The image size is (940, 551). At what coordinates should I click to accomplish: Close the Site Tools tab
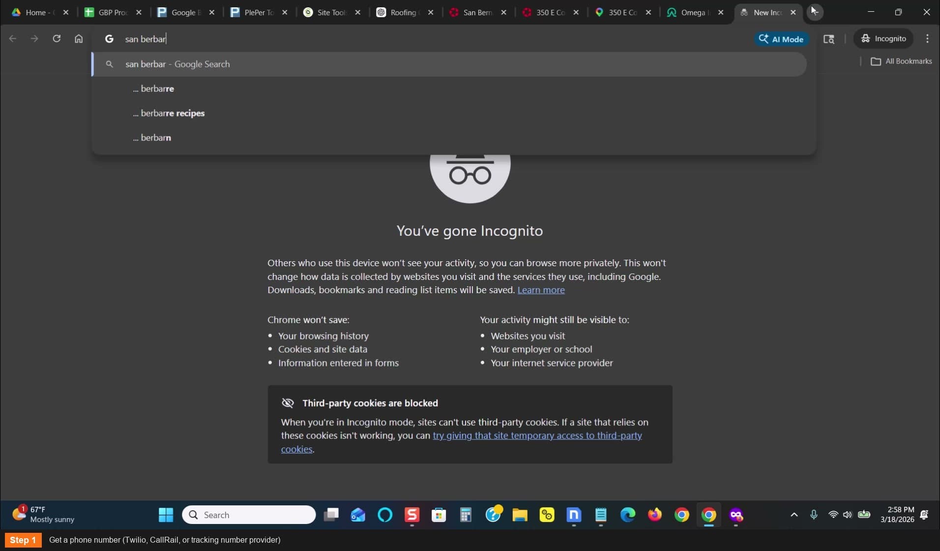click(357, 12)
